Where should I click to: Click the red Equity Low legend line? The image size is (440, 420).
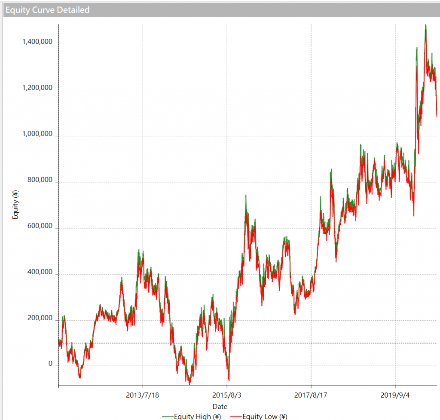click(235, 416)
